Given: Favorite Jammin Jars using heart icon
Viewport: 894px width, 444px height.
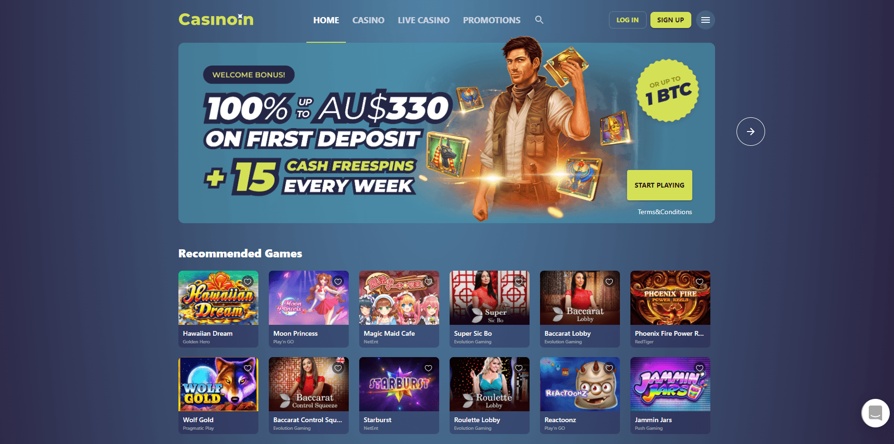Looking at the screenshot, I should pos(699,368).
